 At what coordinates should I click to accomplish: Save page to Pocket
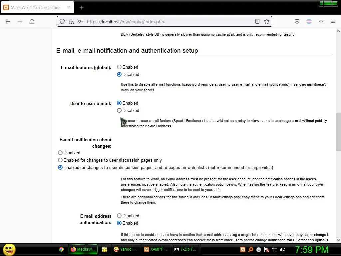point(297,21)
